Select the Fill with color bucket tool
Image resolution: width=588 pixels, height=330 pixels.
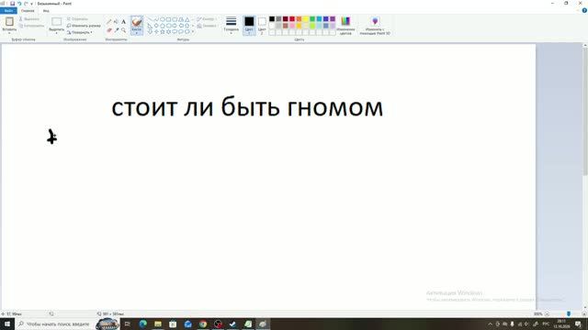[117, 22]
